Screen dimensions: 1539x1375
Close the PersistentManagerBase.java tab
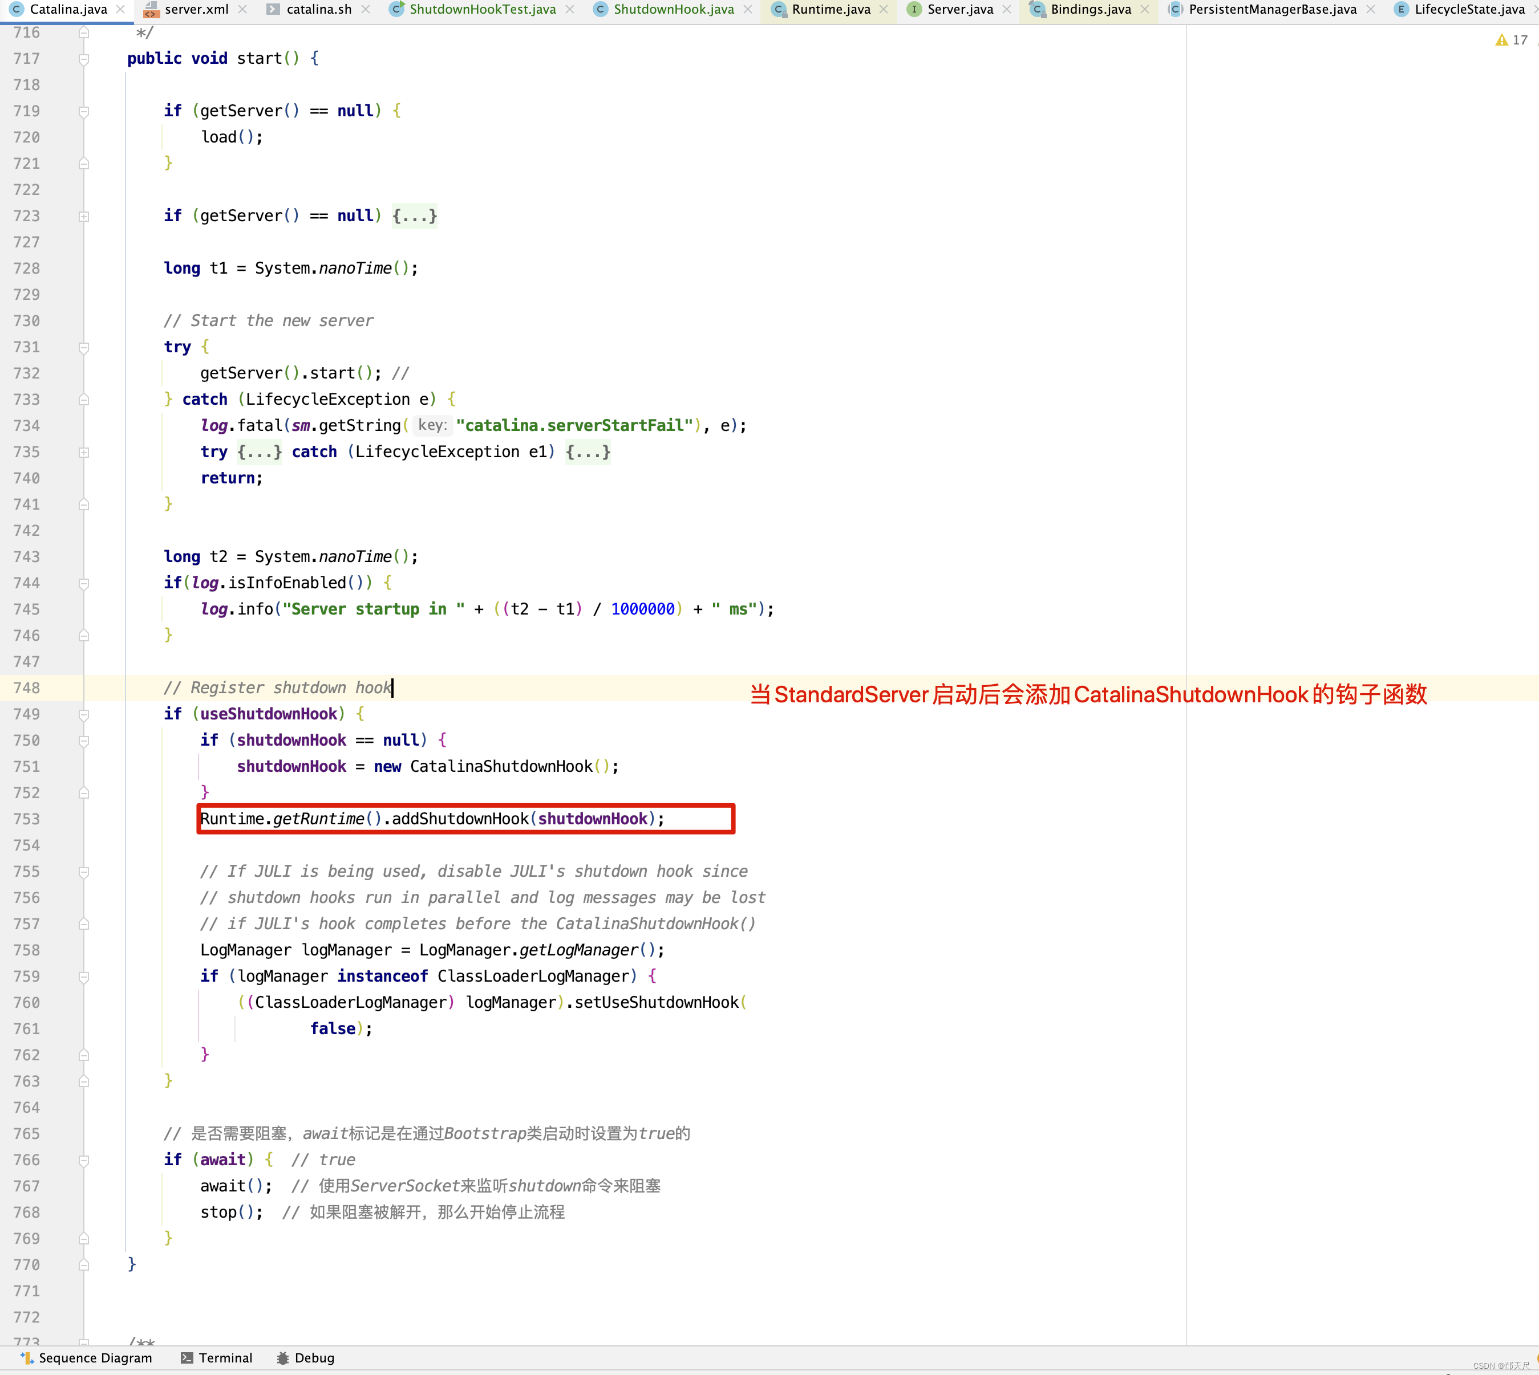(1370, 9)
